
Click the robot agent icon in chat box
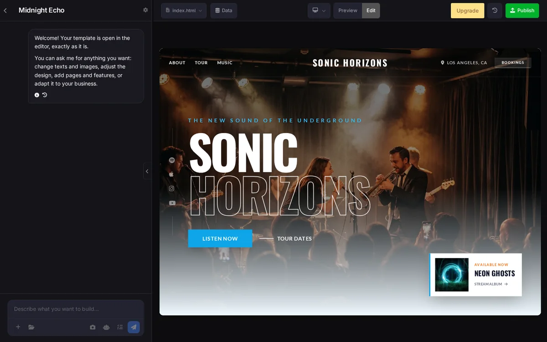(x=106, y=327)
